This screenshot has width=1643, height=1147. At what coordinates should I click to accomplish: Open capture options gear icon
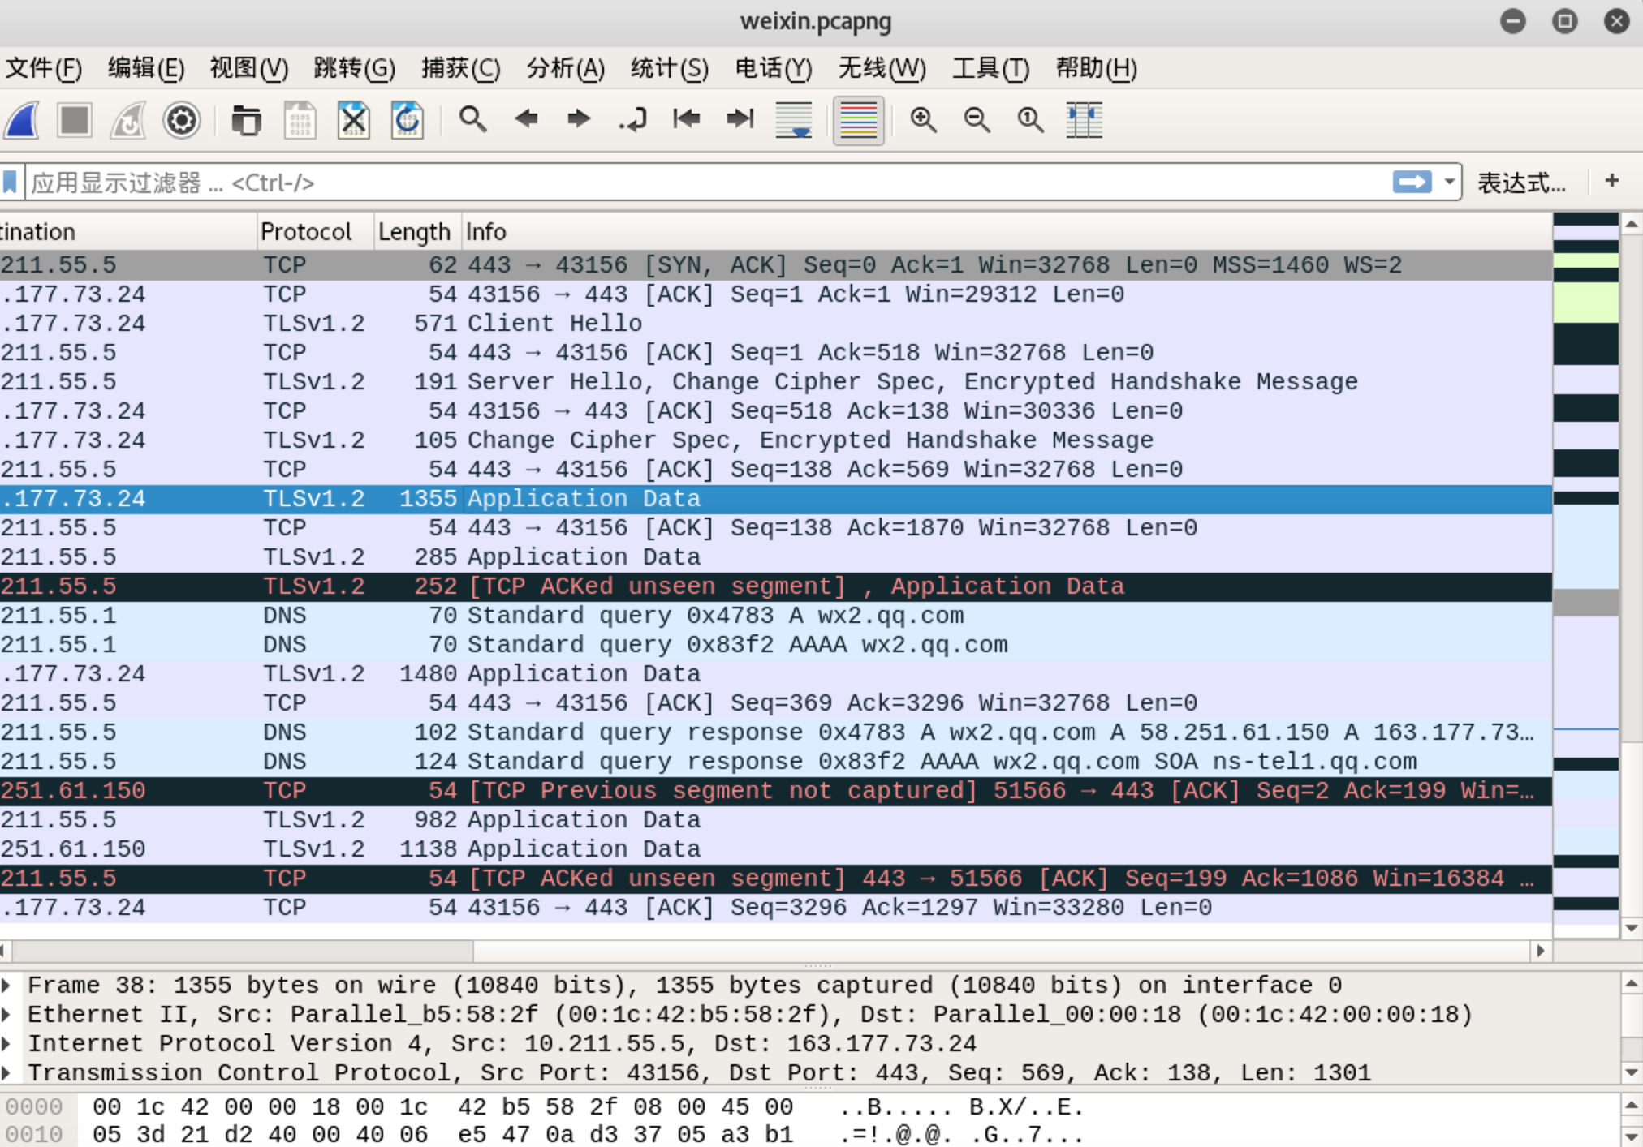pos(181,121)
